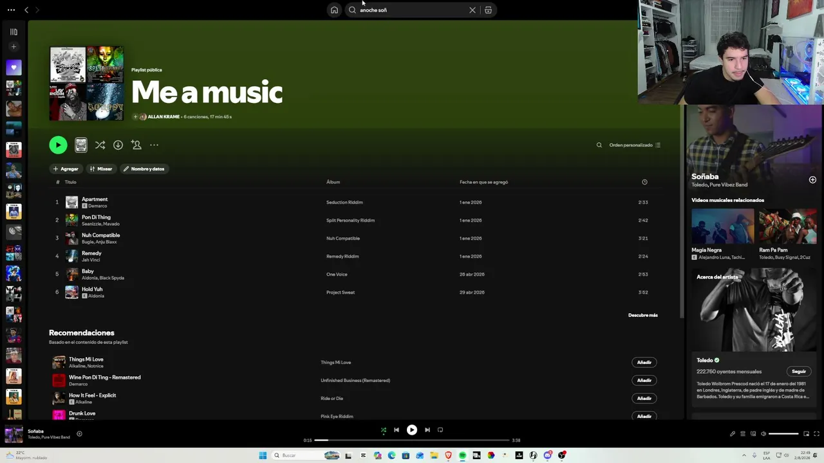This screenshot has height=463, width=824.
Task: Open the Browse icon beside the search bar
Action: coord(488,10)
